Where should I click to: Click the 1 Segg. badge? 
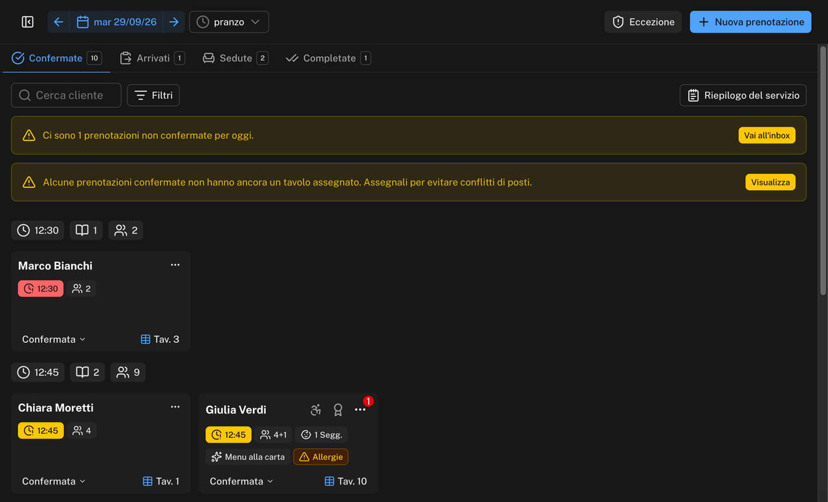[x=321, y=435]
